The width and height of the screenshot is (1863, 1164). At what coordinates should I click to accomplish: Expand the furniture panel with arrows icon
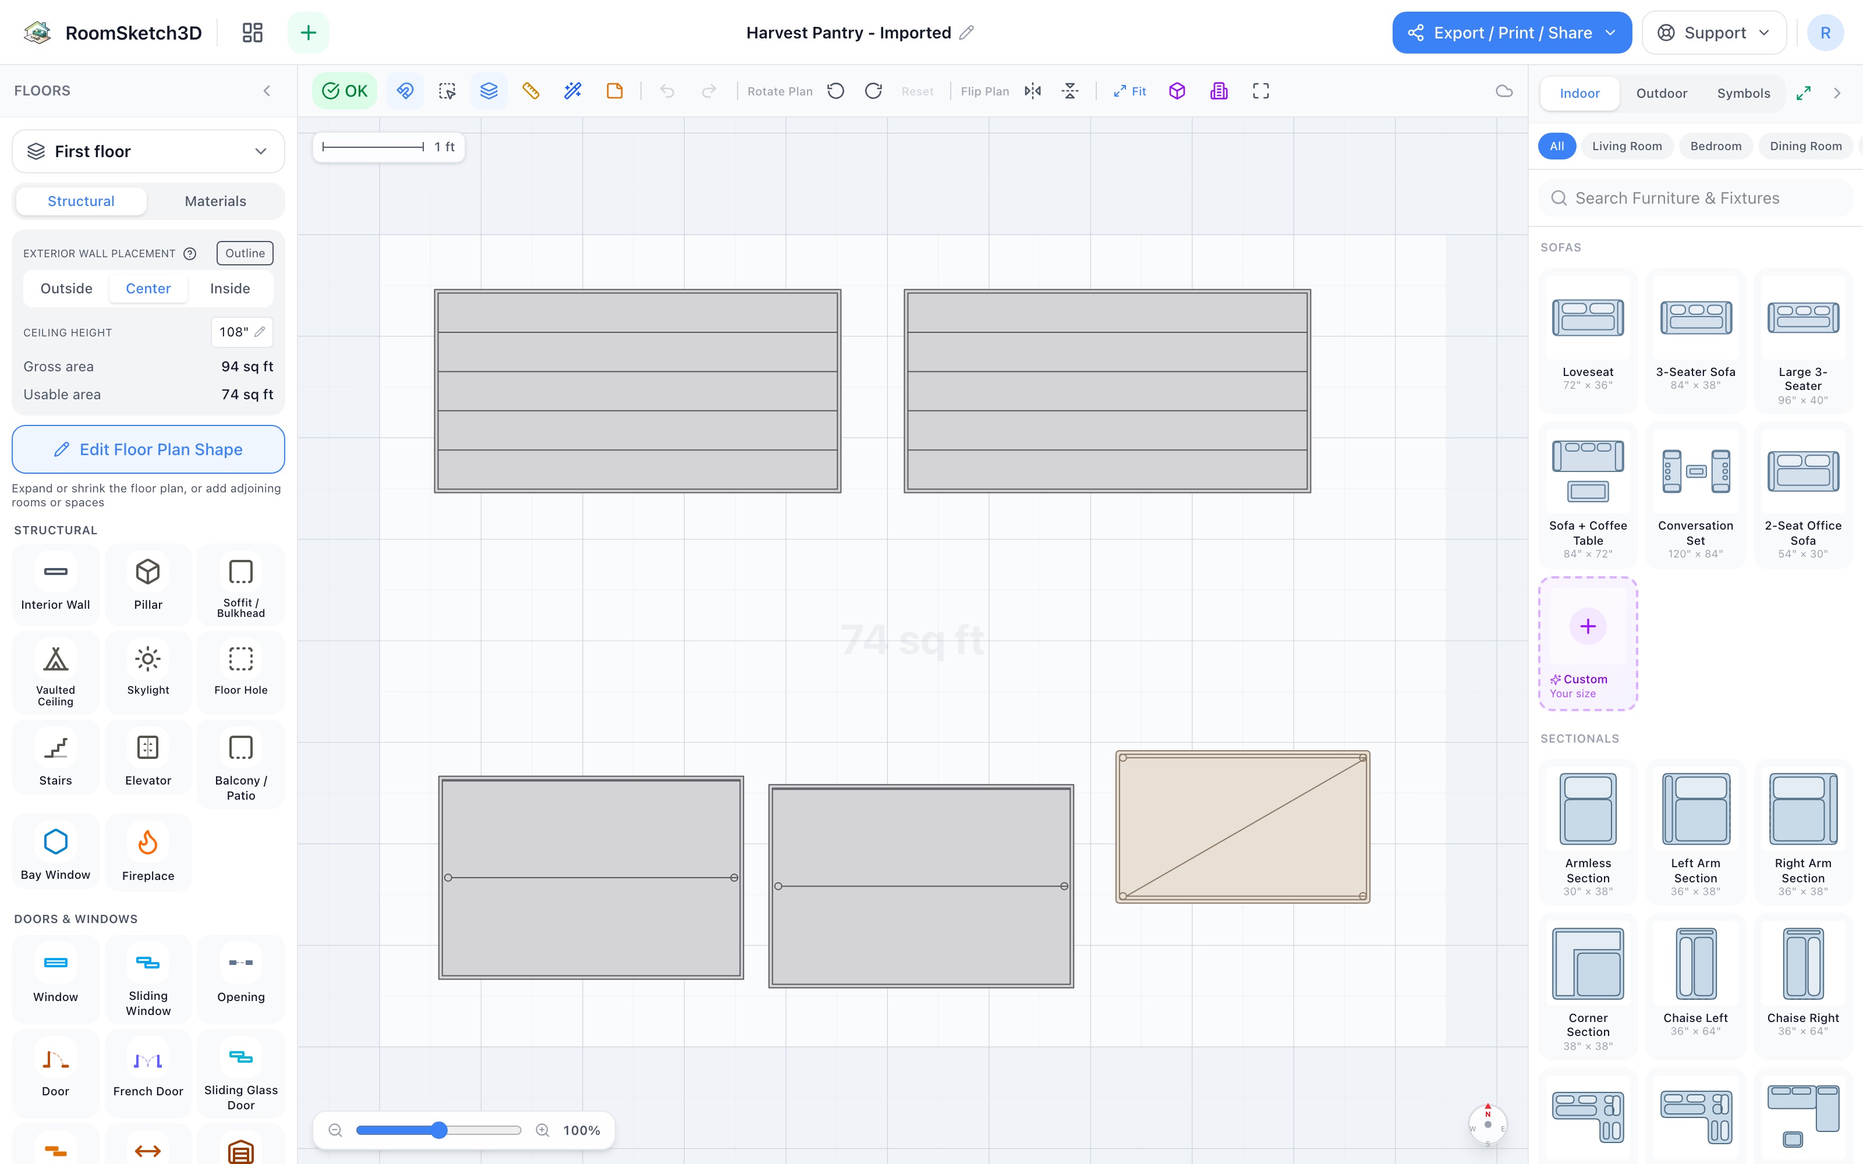click(1804, 93)
